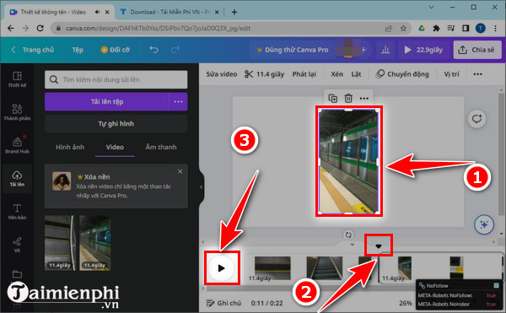Open the tab search chevron in Chrome
The height and width of the screenshot is (313, 506).
tap(432, 7)
